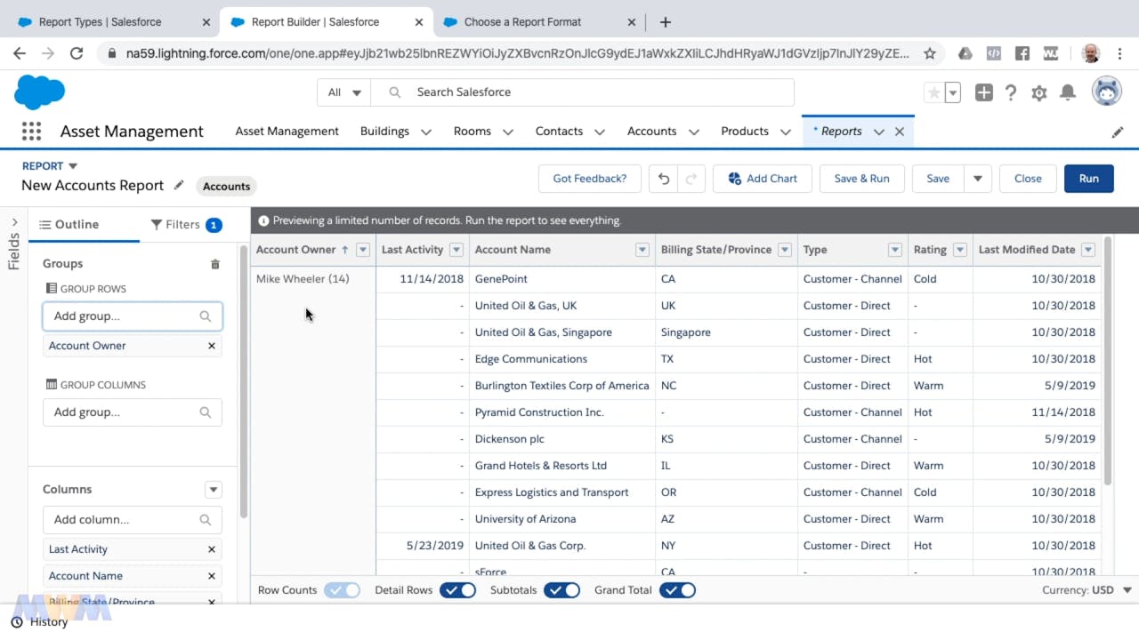1139x640 pixels.
Task: Open Last Activity column menu
Action: coord(456,250)
